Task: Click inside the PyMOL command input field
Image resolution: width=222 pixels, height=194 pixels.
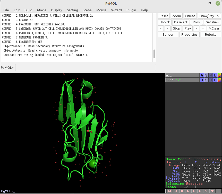Action: click(85, 67)
